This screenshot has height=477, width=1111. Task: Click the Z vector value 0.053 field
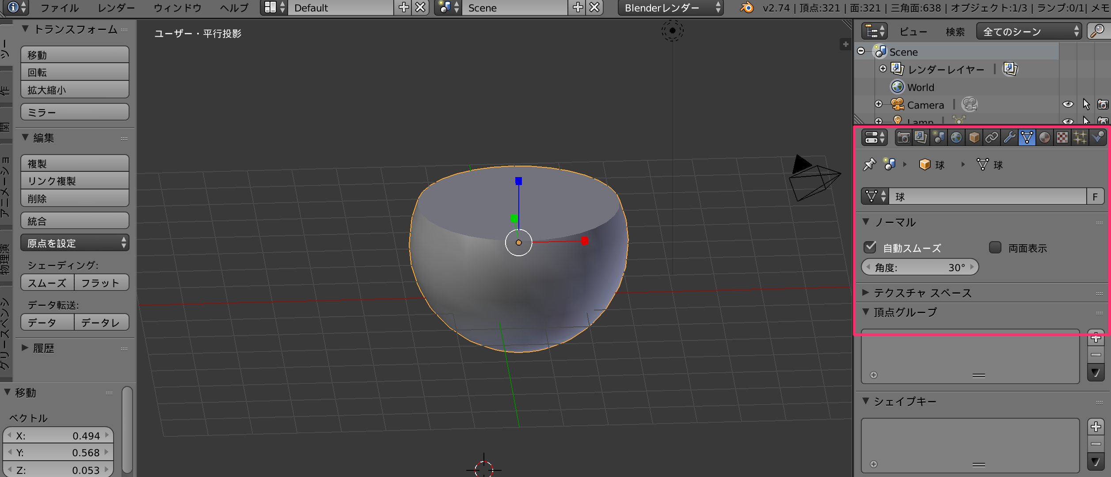pos(58,470)
